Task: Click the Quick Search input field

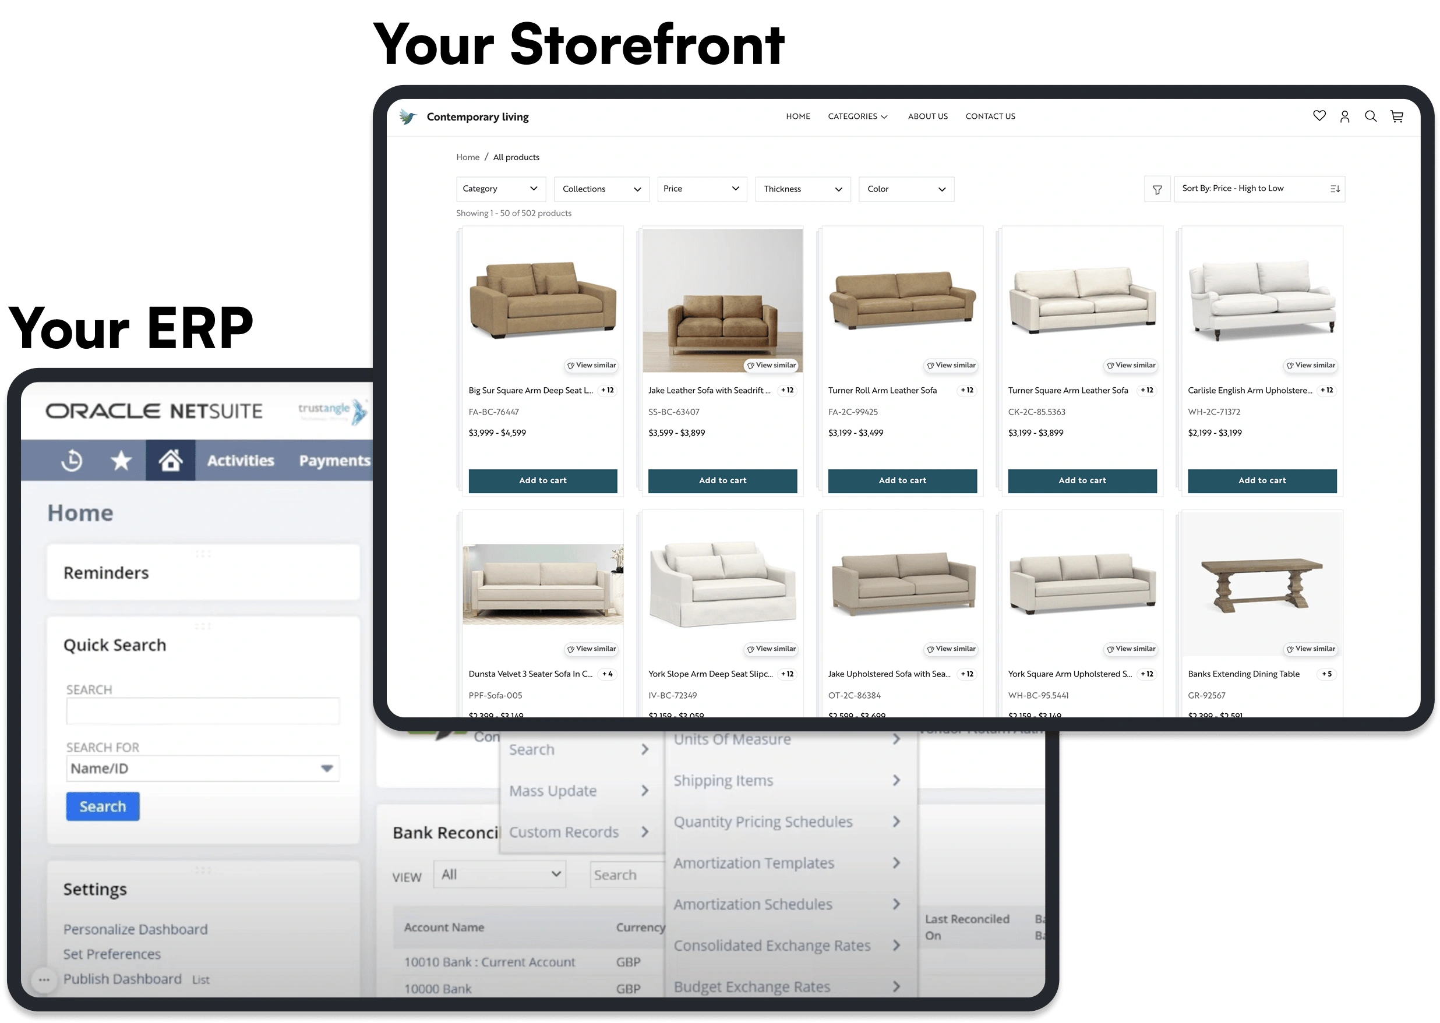Action: click(202, 711)
